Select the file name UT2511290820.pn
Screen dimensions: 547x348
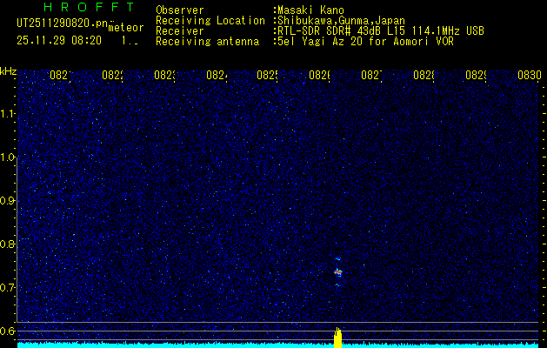[x=63, y=23]
